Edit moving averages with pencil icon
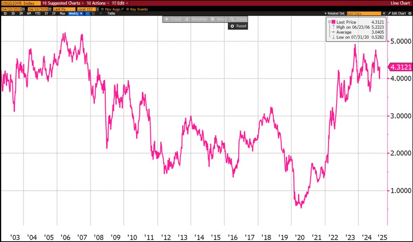 (122, 9)
